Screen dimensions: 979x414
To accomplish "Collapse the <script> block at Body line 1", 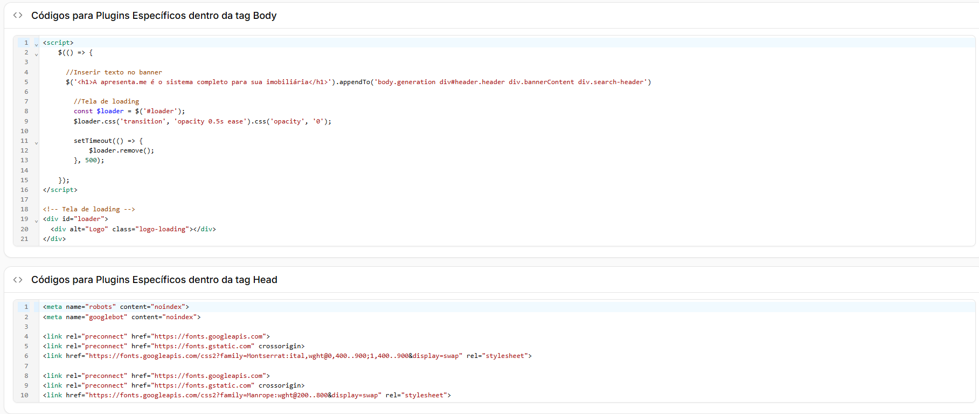I will (x=36, y=44).
